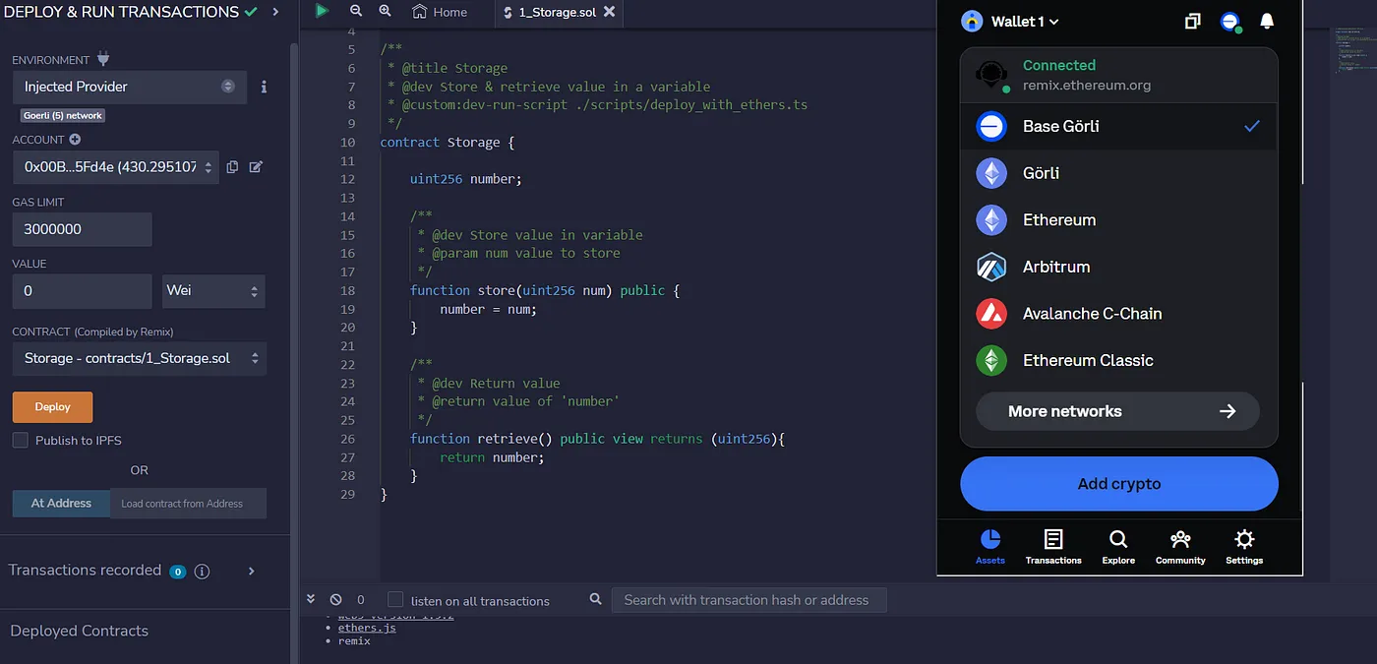Click the sign message edit icon
Screen dimensions: 1377x664
tap(256, 167)
